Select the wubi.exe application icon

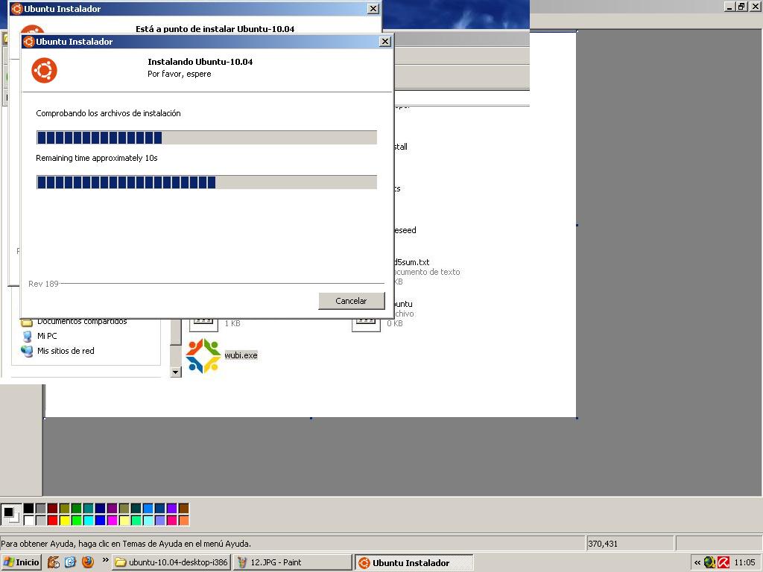[x=203, y=356]
